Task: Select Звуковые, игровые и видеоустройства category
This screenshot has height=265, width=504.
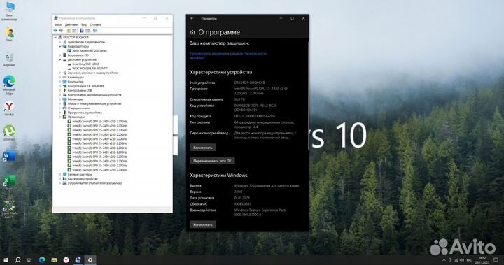Action: click(x=93, y=73)
